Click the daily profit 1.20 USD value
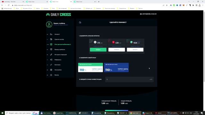 coord(105,103)
